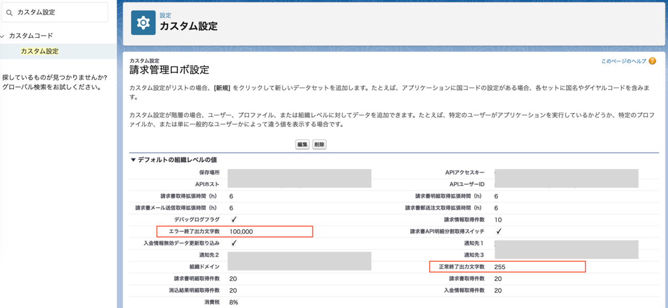Click the search magnifier icon in Quick Find
The height and width of the screenshot is (308, 668).
[x=9, y=12]
